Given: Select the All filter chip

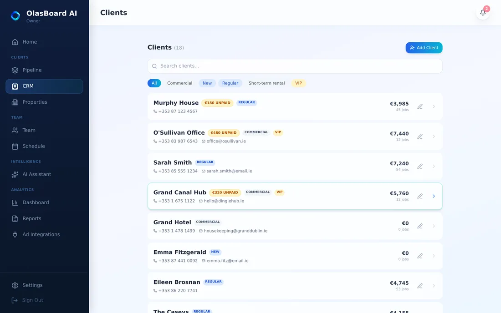Looking at the screenshot, I should coord(154,83).
